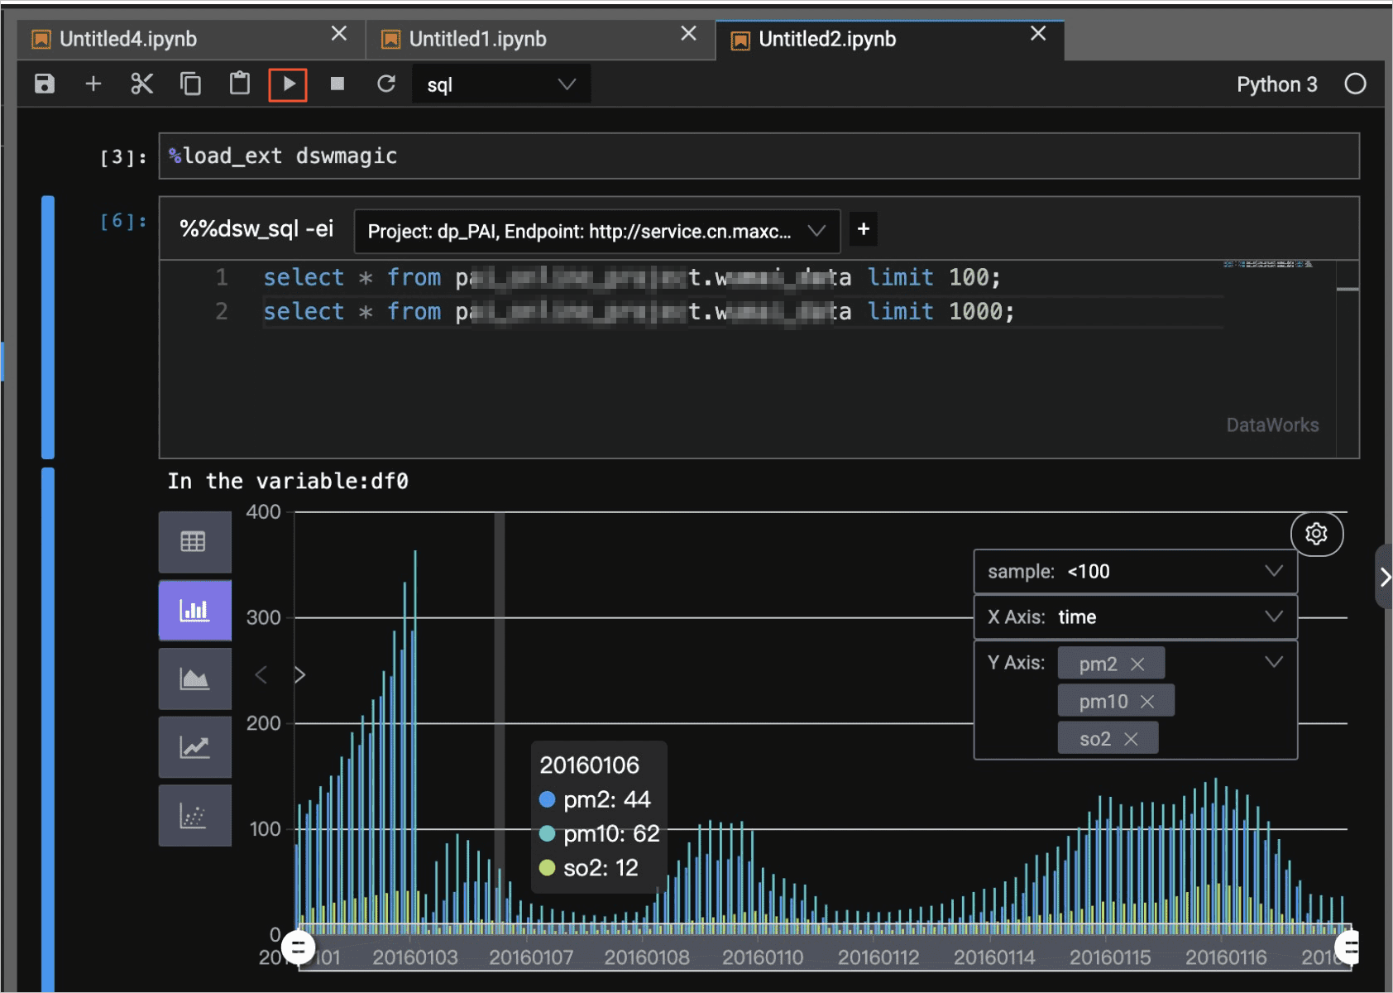Add a new project connection with plus button
The width and height of the screenshot is (1393, 993).
tap(864, 229)
